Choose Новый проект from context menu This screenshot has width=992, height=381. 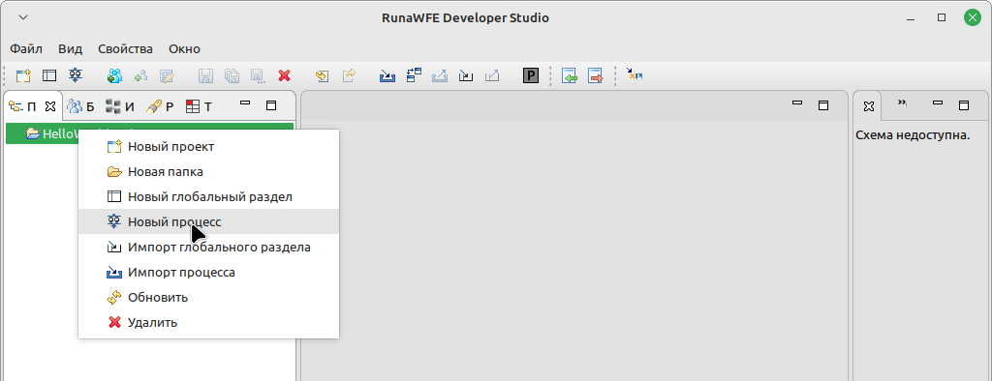[x=209, y=147]
